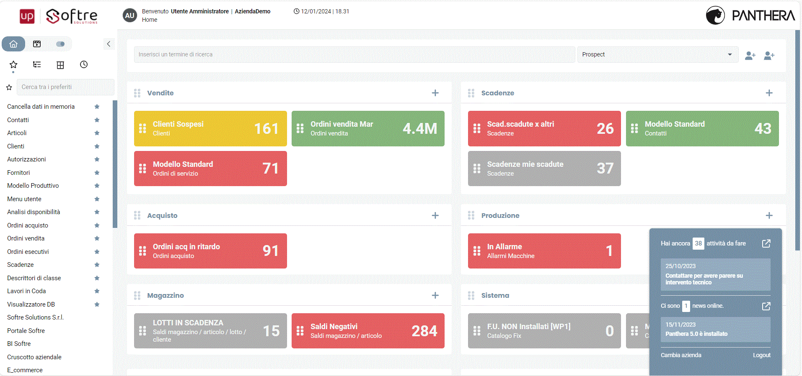
Task: Open the news online external link icon
Action: click(766, 306)
